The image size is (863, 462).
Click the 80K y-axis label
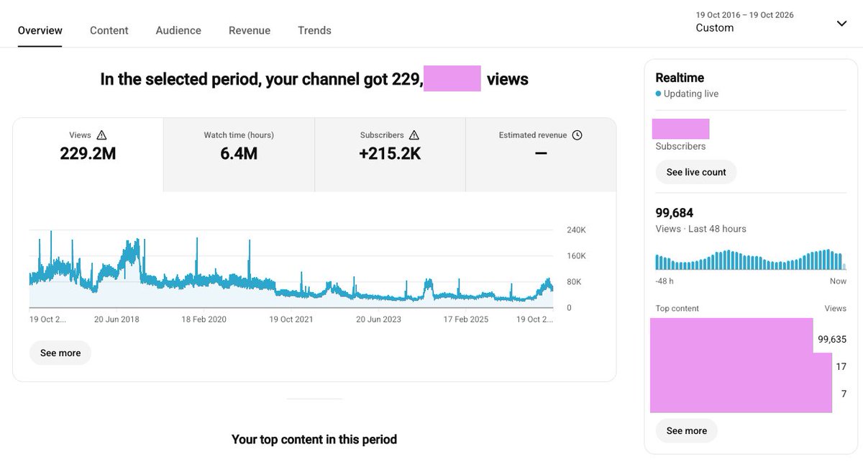click(x=573, y=282)
